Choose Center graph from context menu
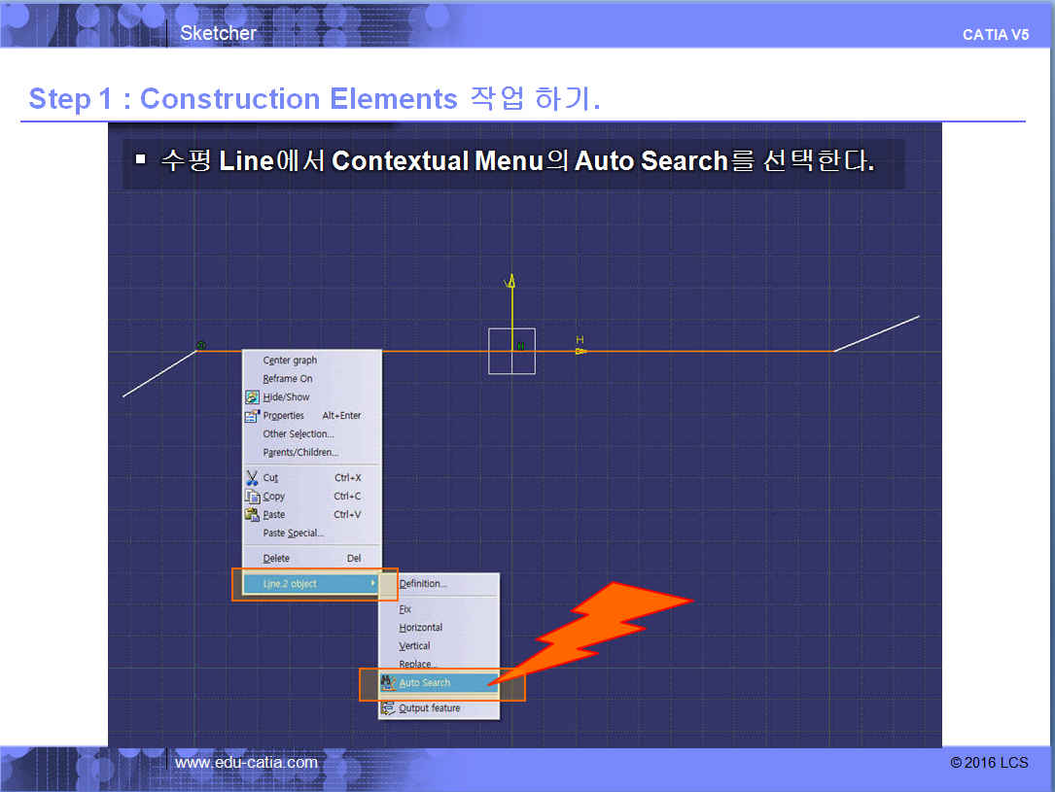This screenshot has width=1055, height=792. point(290,361)
